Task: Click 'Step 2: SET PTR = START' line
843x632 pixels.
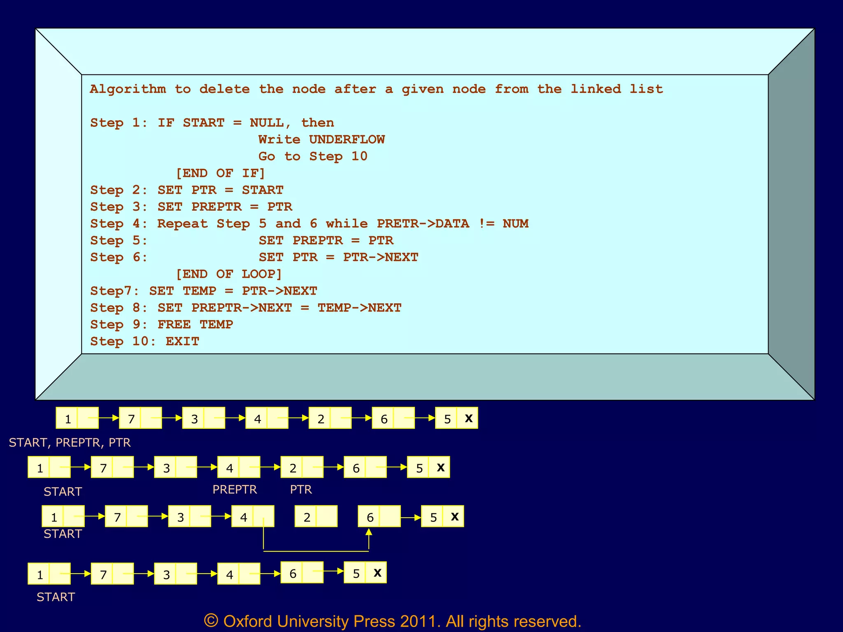Action: tap(186, 190)
